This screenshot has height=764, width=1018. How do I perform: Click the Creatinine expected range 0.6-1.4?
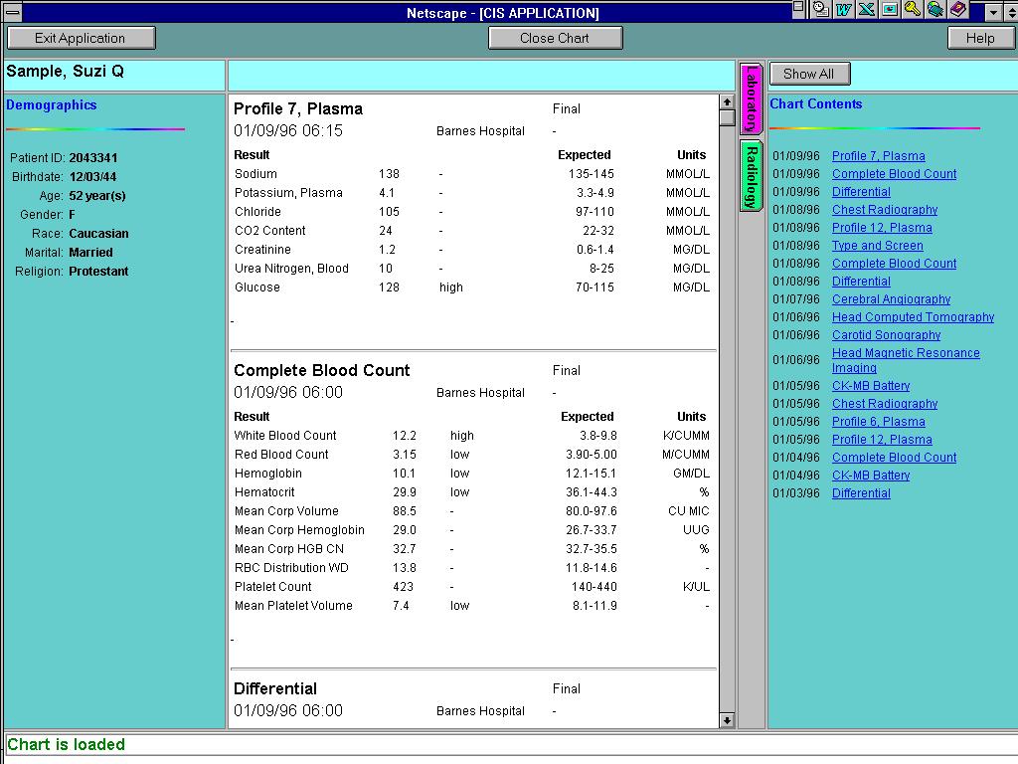point(595,250)
